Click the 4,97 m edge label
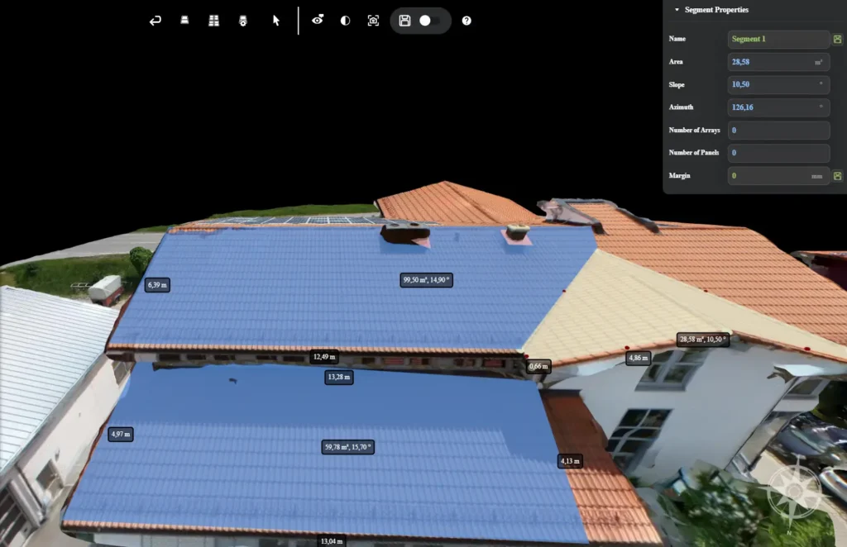 click(121, 435)
